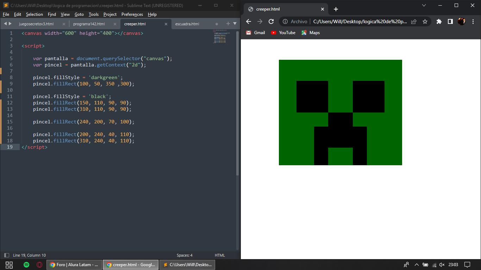
Task: Click the editor vertical scrollbar
Action: tap(237, 104)
